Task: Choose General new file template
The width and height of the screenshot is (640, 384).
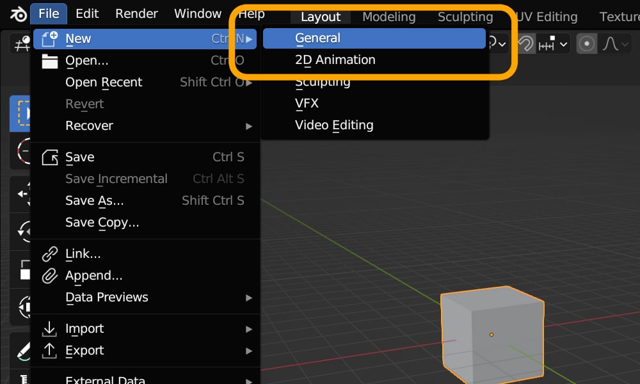Action: [374, 38]
